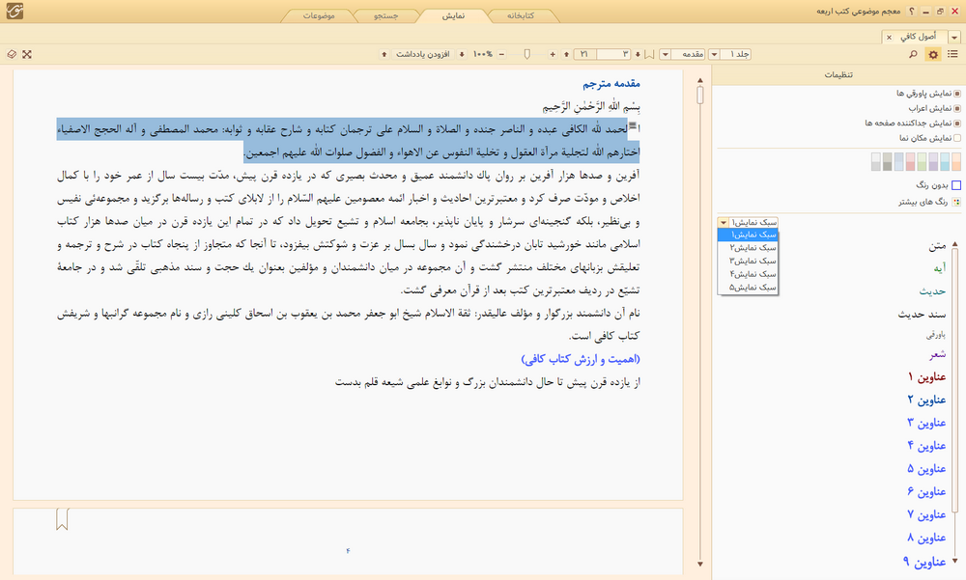The image size is (966, 580).
Task: Select the أصول كافي book tab
Action: click(919, 37)
